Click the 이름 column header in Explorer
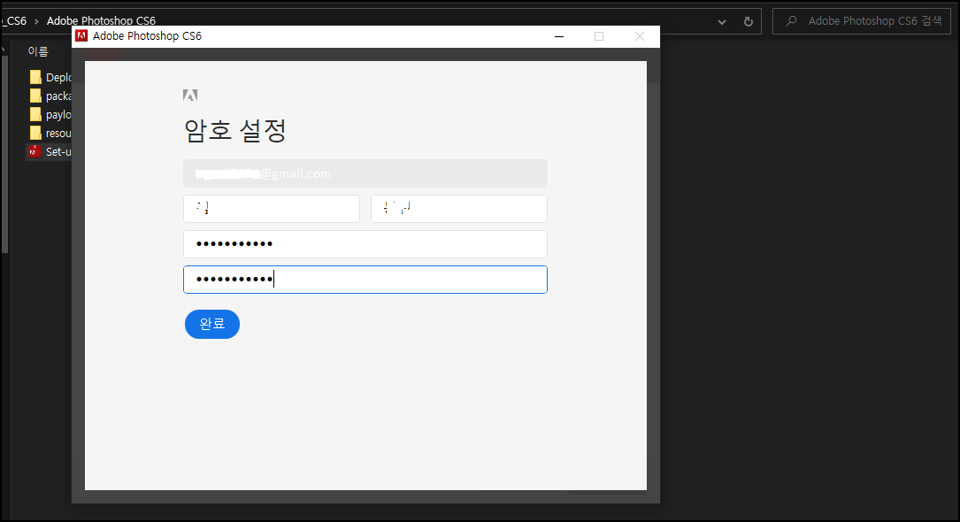The height and width of the screenshot is (522, 960). 38,52
